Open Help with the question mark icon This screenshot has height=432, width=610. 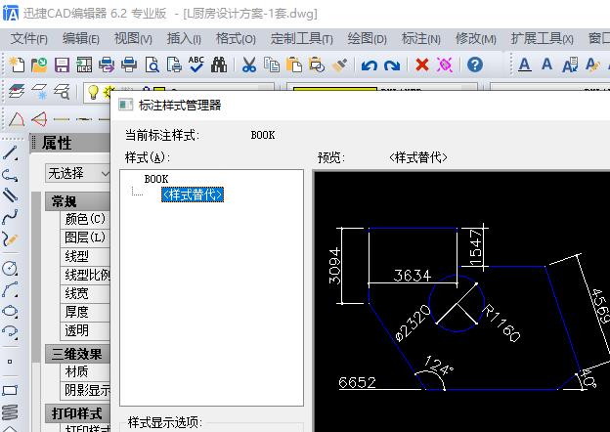tap(475, 65)
